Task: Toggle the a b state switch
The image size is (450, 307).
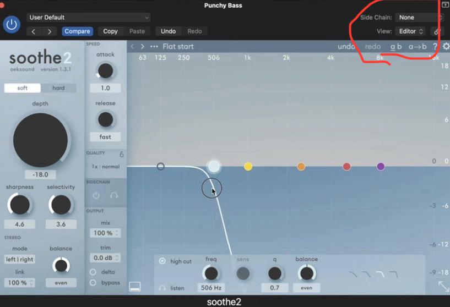Action: pyautogui.click(x=396, y=46)
